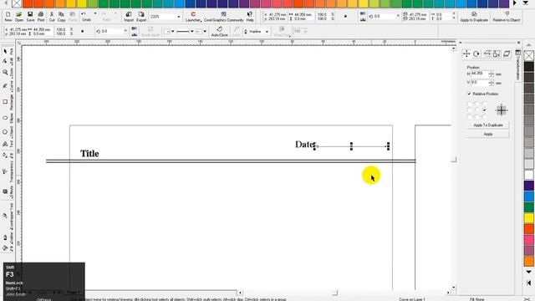Click the horizontal scrollbar left arrow
Viewport: 535px width, 301px height.
point(240,293)
